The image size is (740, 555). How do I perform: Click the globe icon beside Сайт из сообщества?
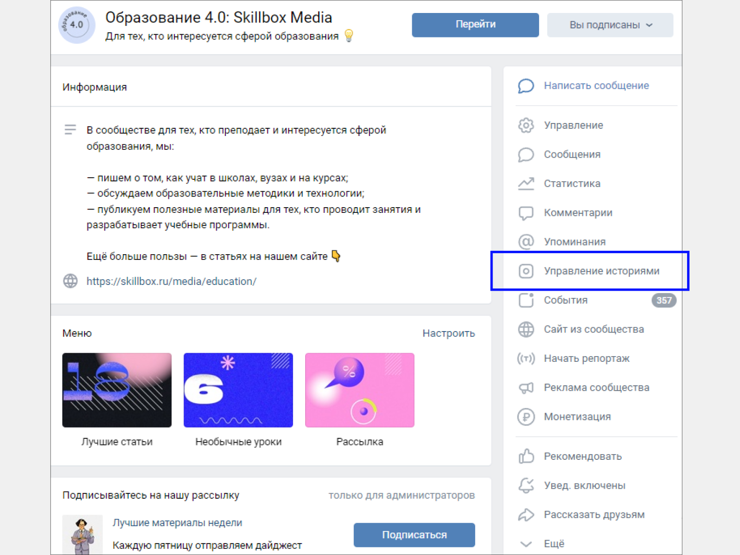526,330
